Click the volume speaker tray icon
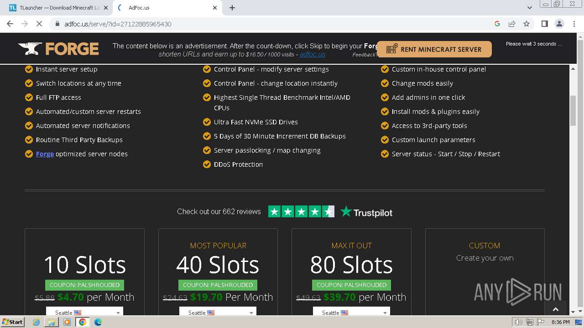This screenshot has height=328, width=584. [519, 322]
